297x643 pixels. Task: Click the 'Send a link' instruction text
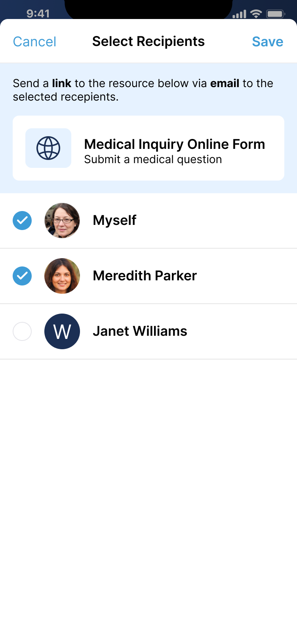[143, 90]
